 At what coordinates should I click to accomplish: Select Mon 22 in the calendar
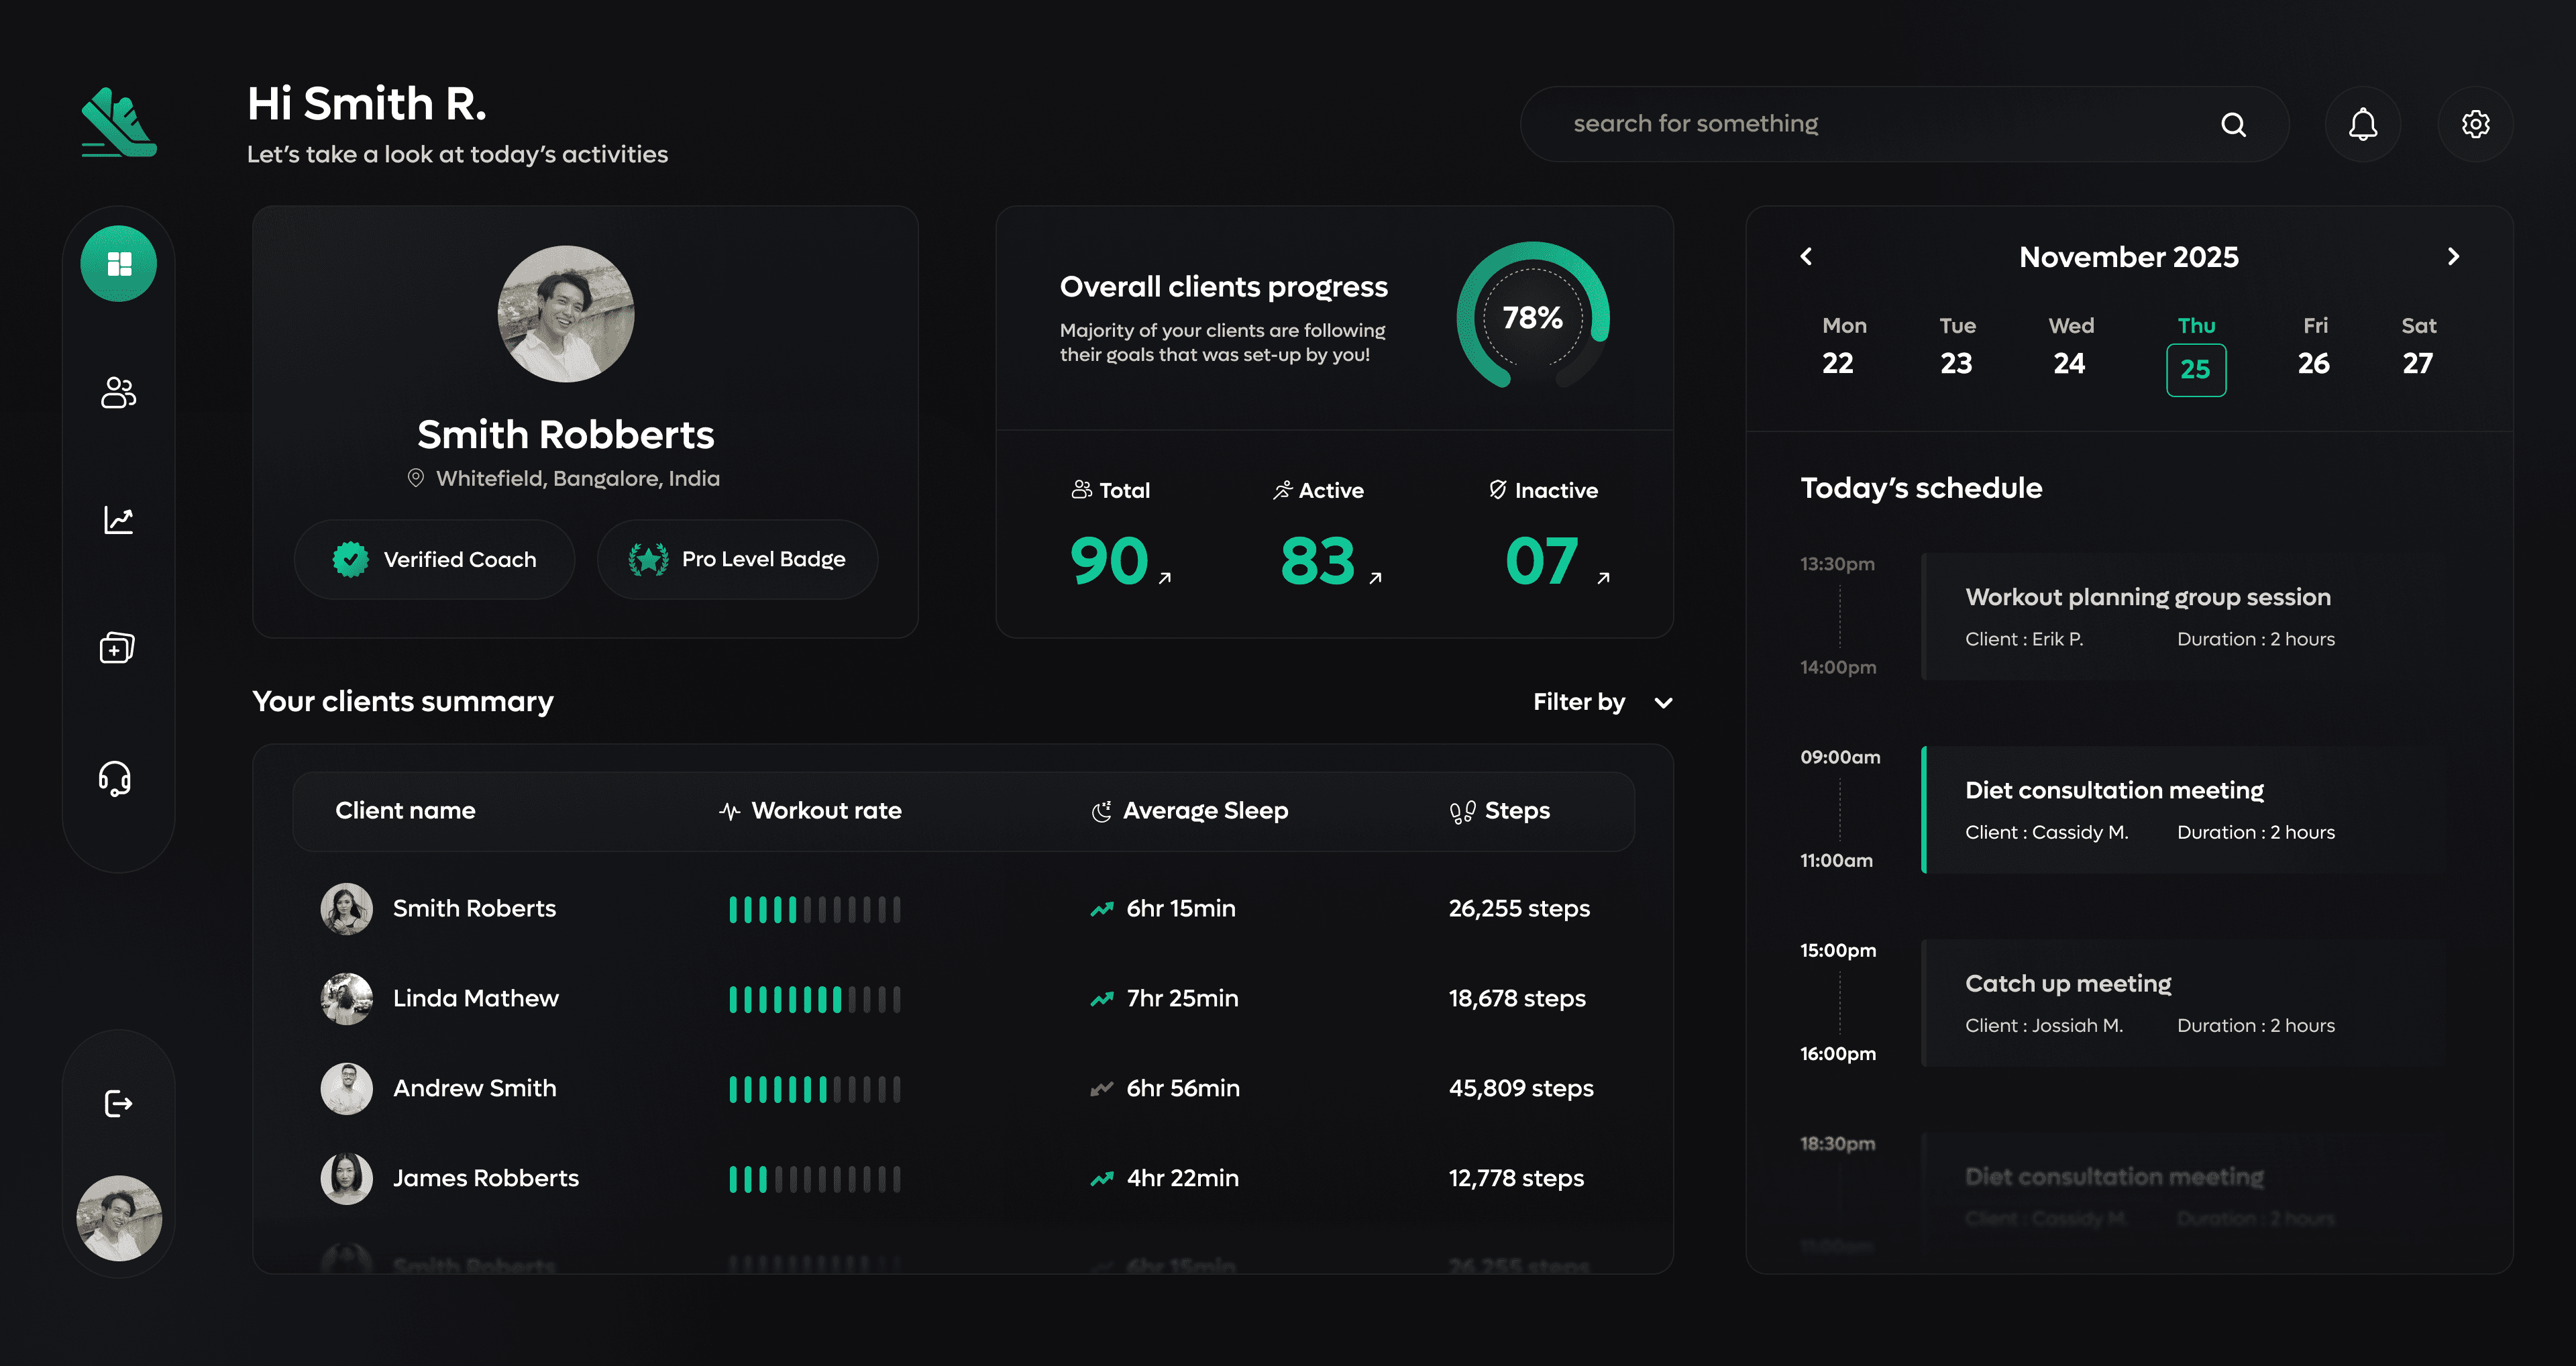[x=1837, y=363]
